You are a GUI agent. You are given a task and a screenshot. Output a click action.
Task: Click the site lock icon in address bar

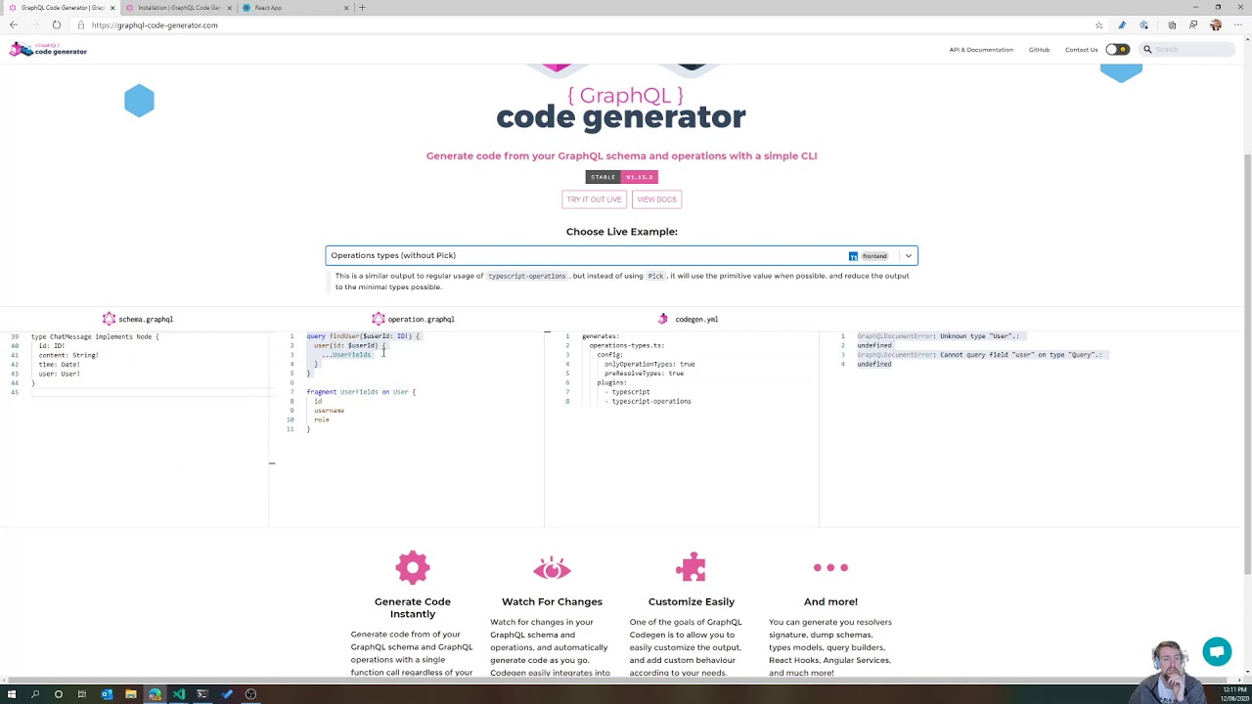click(x=82, y=25)
